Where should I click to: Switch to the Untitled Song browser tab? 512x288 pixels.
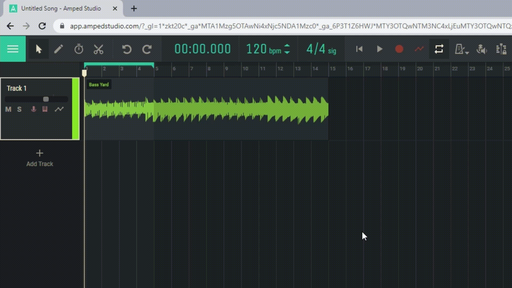[x=61, y=8]
